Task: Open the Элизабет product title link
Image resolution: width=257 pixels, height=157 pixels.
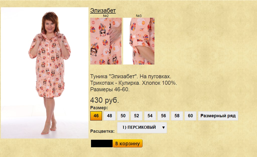Action: pyautogui.click(x=103, y=10)
